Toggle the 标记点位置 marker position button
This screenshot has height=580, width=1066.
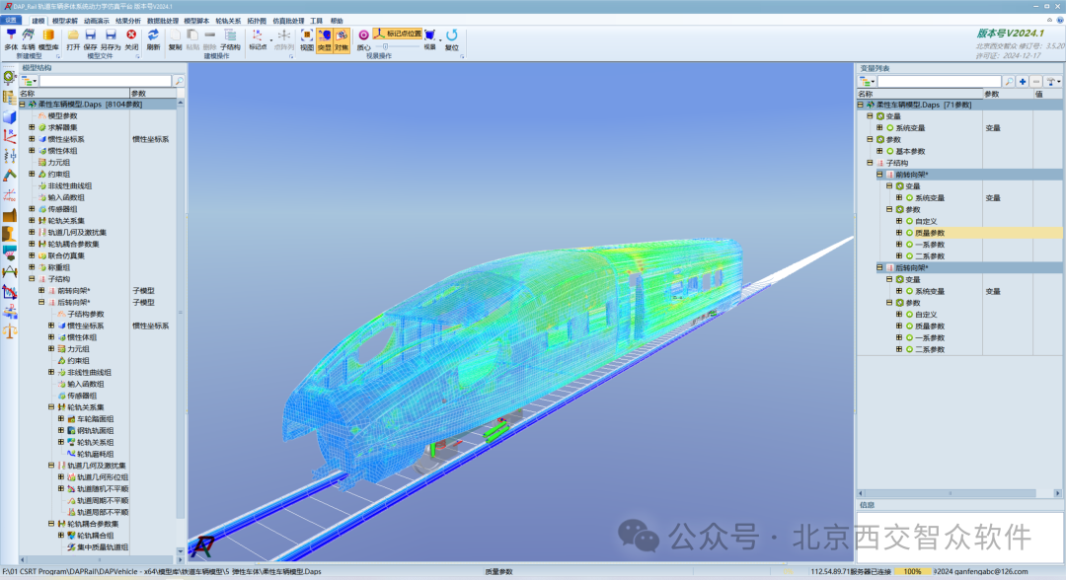(x=398, y=34)
